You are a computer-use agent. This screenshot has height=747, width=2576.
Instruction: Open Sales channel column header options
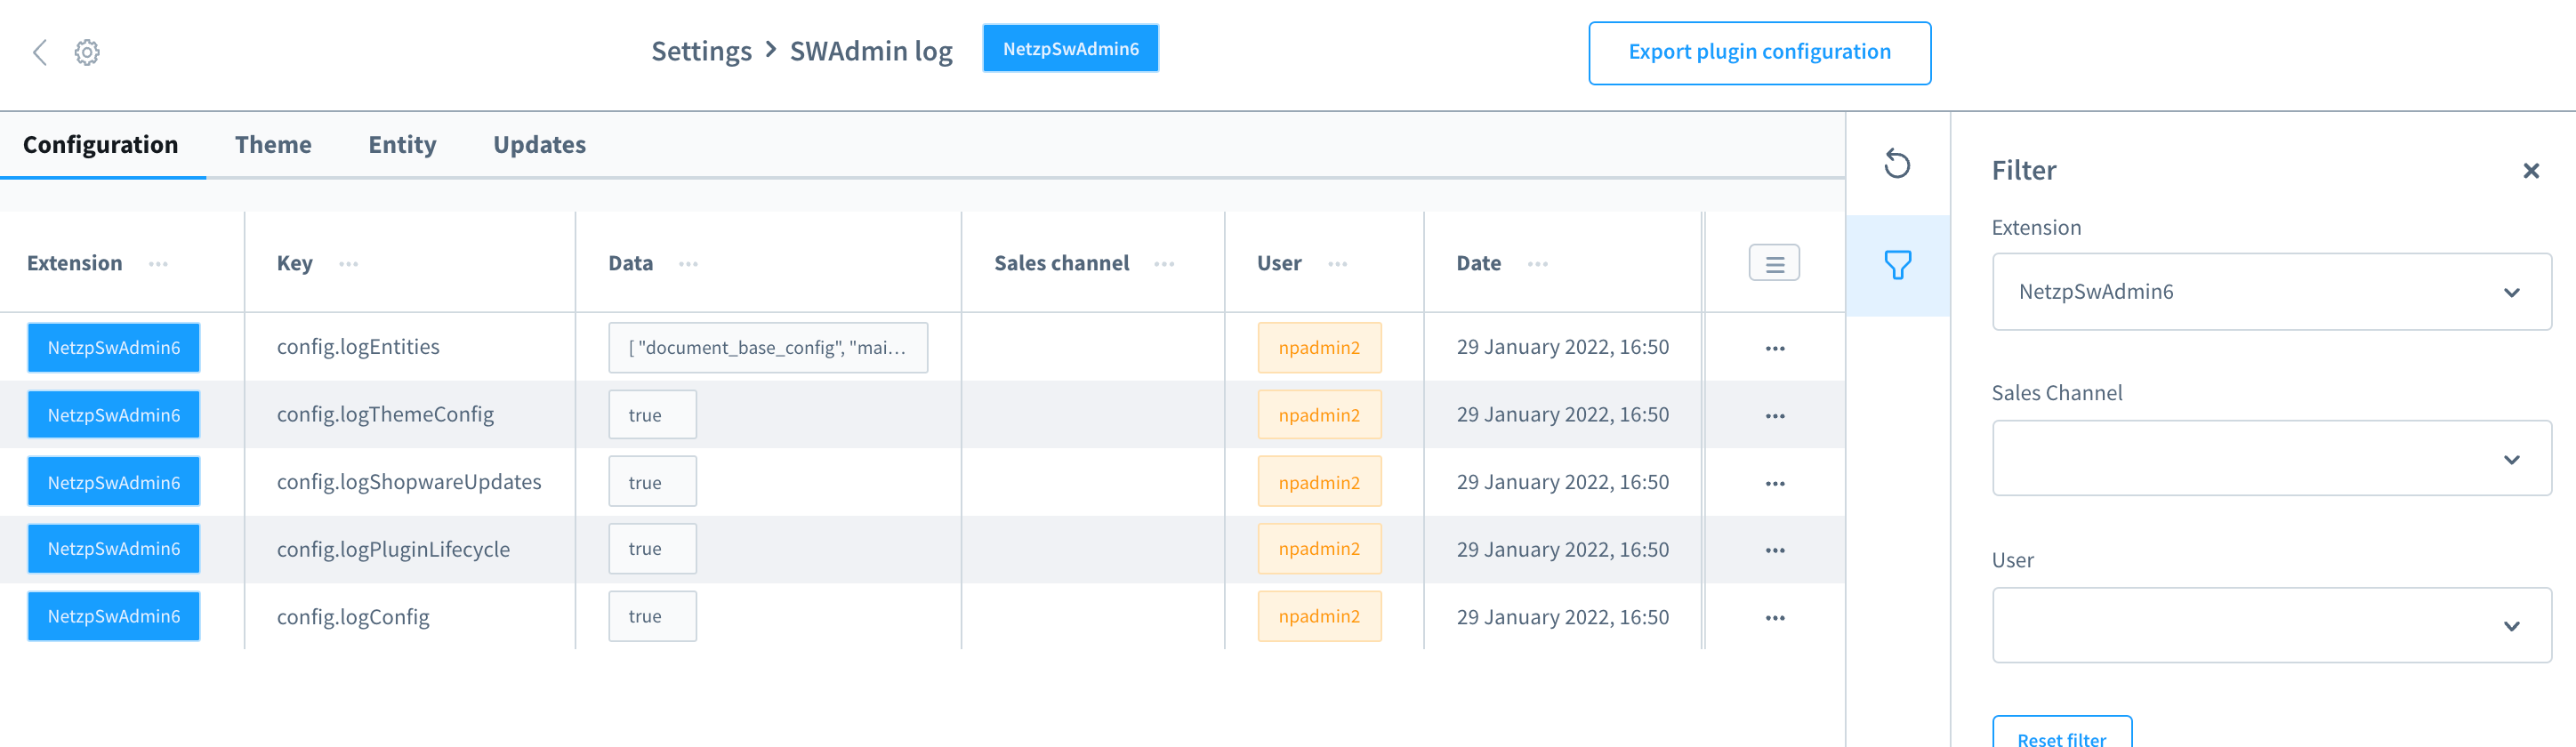(1164, 264)
